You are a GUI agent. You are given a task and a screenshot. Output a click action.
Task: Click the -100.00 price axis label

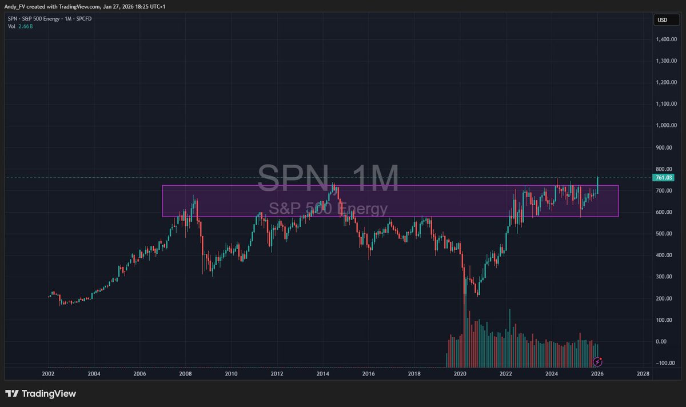point(666,363)
